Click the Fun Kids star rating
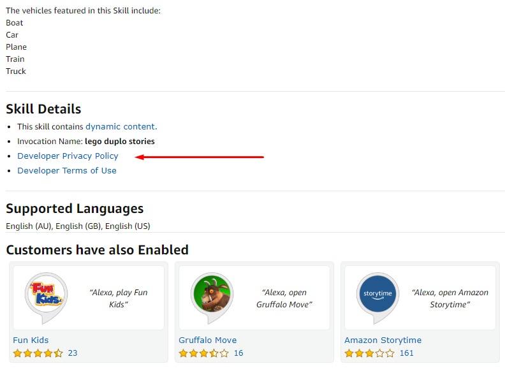Viewport: 505px width, 373px height. 38,353
